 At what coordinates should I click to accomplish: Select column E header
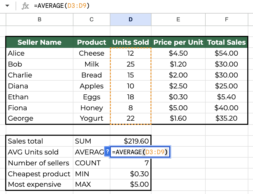pos(178,20)
